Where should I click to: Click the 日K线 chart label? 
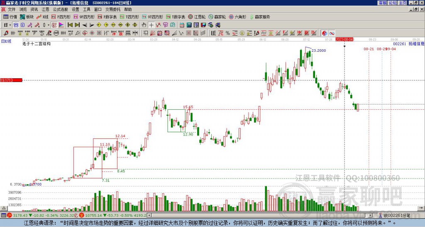[6, 41]
